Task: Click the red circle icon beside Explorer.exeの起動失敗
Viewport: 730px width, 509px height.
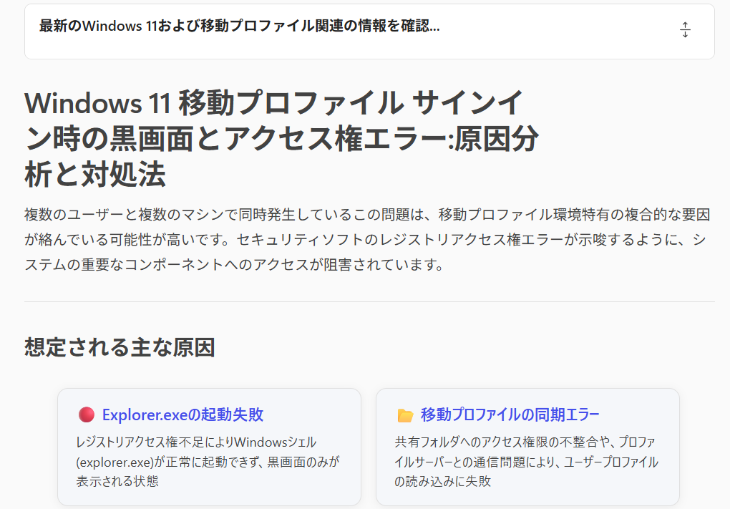Action: pos(86,415)
